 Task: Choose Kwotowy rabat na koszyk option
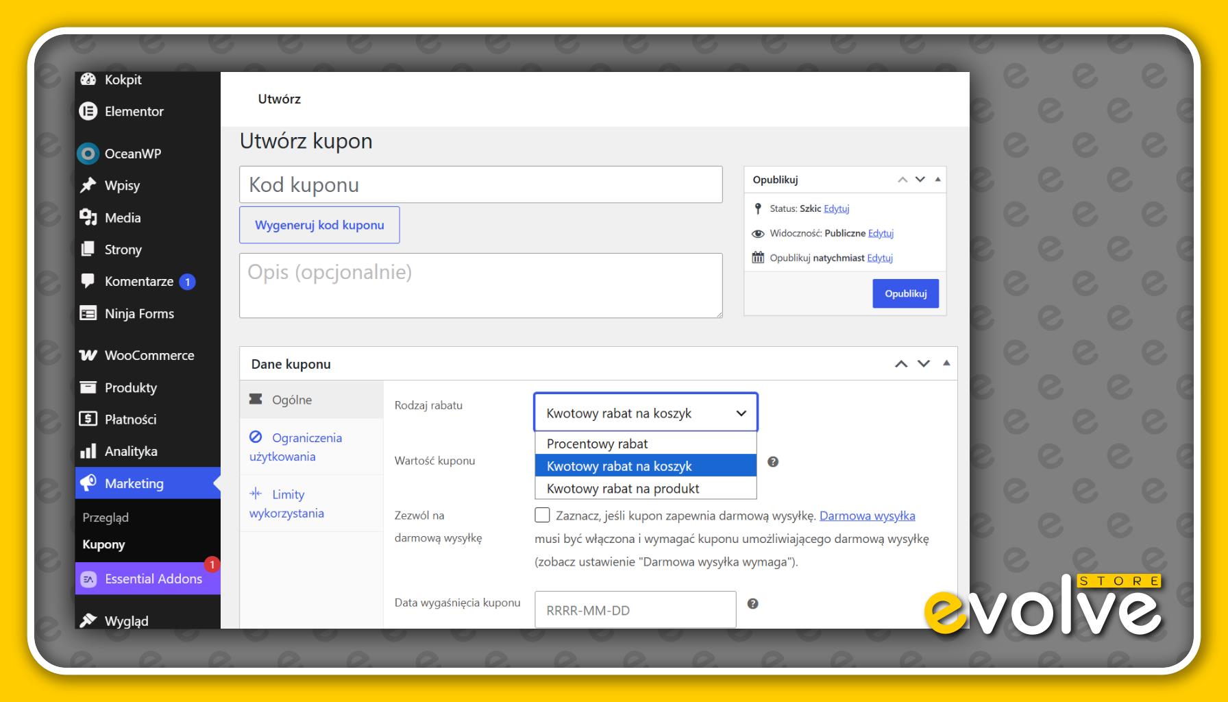(x=646, y=466)
